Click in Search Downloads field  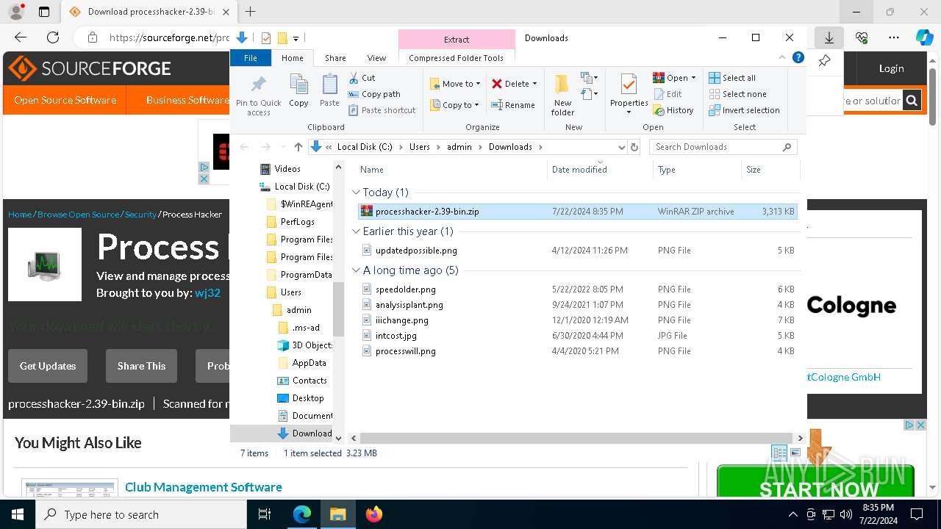tap(723, 147)
